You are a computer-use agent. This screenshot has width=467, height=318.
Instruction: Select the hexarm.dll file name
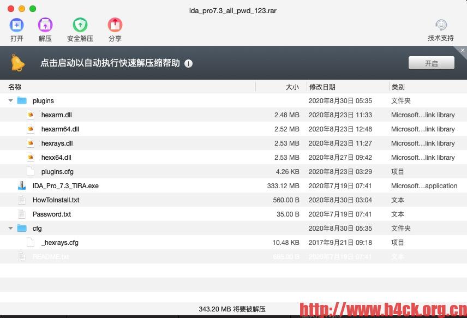pyautogui.click(x=57, y=115)
